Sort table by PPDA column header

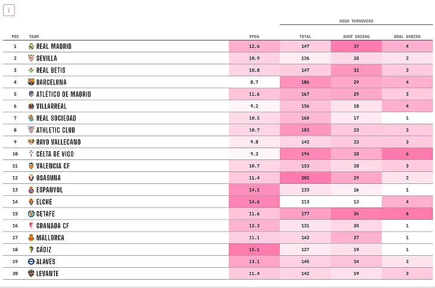coord(254,36)
